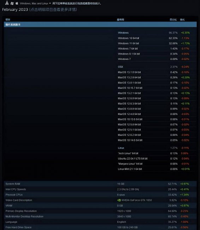Expand the "Language" detail row
200x230 pixels.
(x=100, y=222)
